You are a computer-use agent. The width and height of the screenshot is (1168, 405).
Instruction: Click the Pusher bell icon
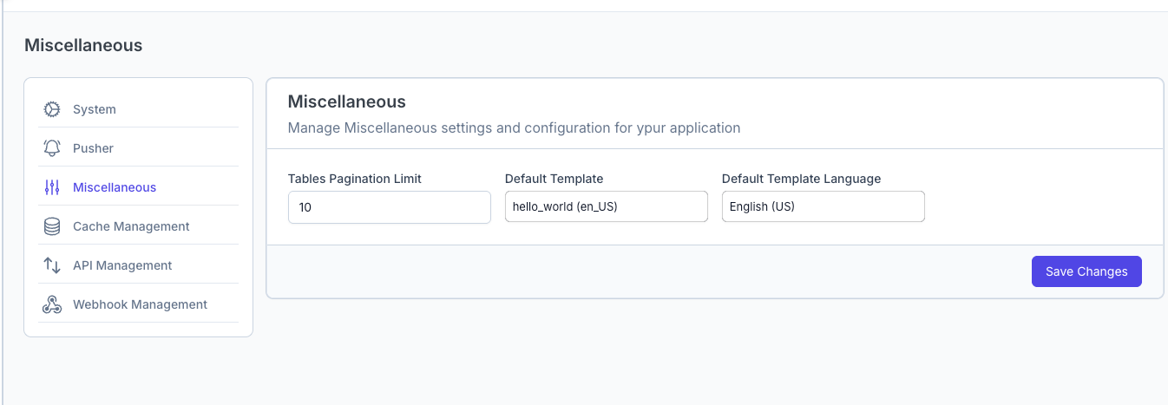(x=52, y=148)
